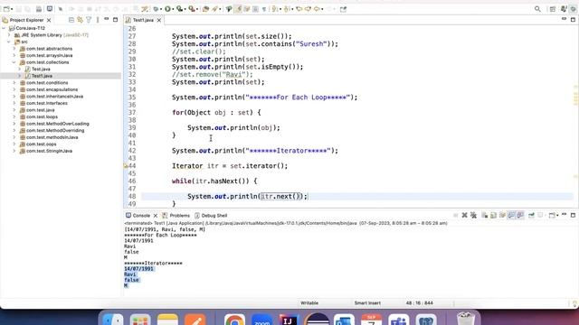This screenshot has height=325, width=579.
Task: Open Google Chrome from the Dock
Action: click(x=234, y=320)
